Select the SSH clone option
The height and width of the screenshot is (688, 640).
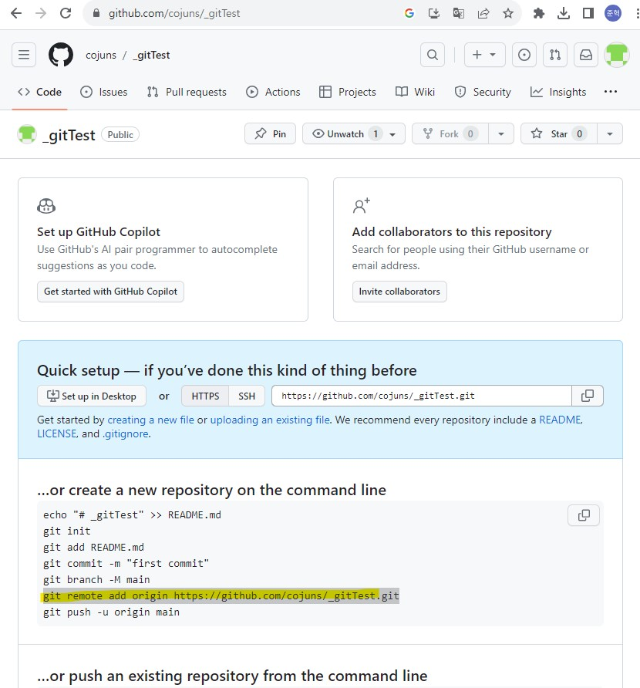tap(247, 396)
